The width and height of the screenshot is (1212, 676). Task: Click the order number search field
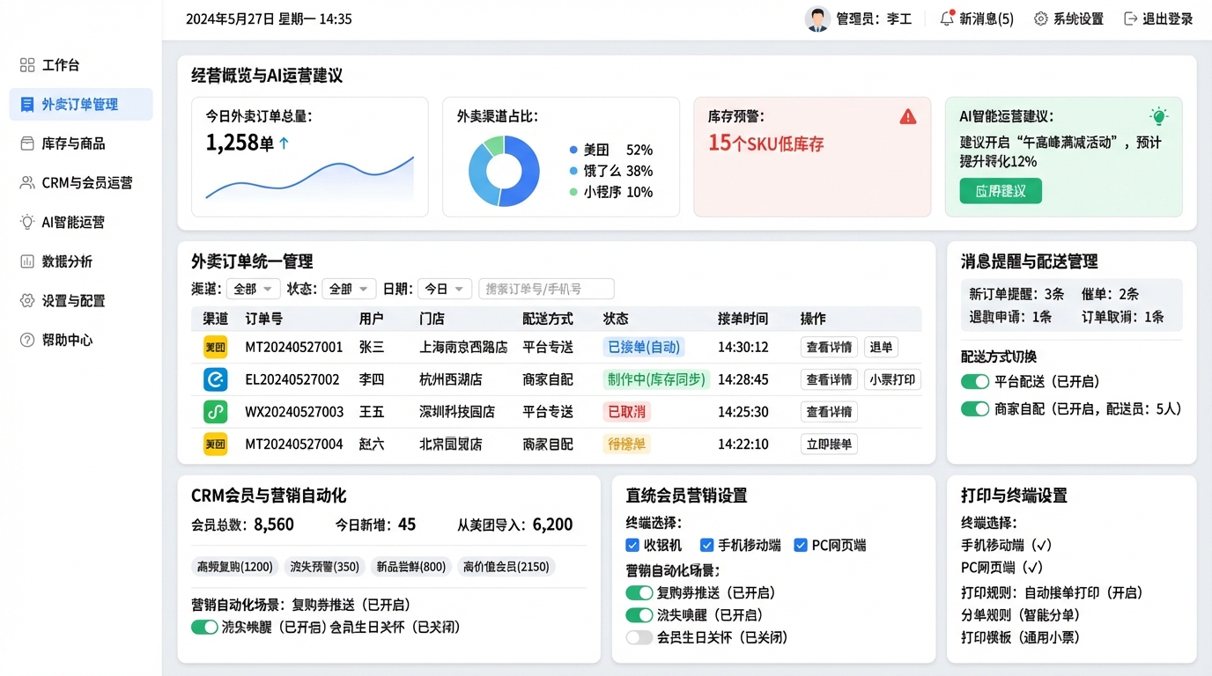[546, 289]
